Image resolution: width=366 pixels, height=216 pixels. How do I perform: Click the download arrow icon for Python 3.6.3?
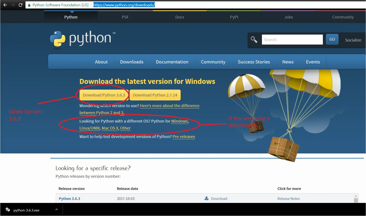coord(206,199)
